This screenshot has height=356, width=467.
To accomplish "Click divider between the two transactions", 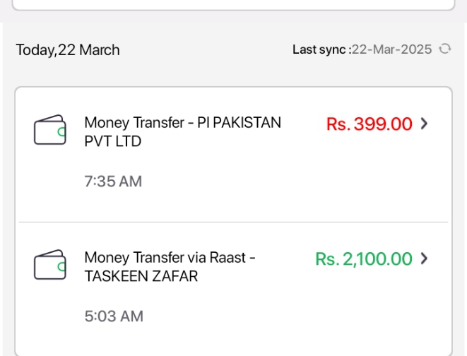I will pyautogui.click(x=233, y=222).
